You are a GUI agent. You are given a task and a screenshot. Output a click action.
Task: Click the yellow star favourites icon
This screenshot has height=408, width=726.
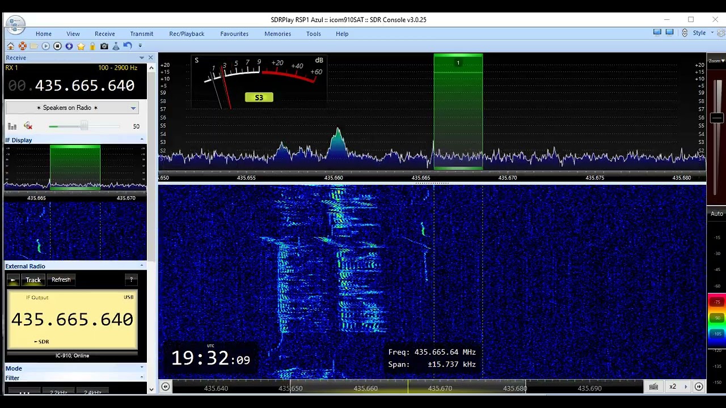click(81, 46)
